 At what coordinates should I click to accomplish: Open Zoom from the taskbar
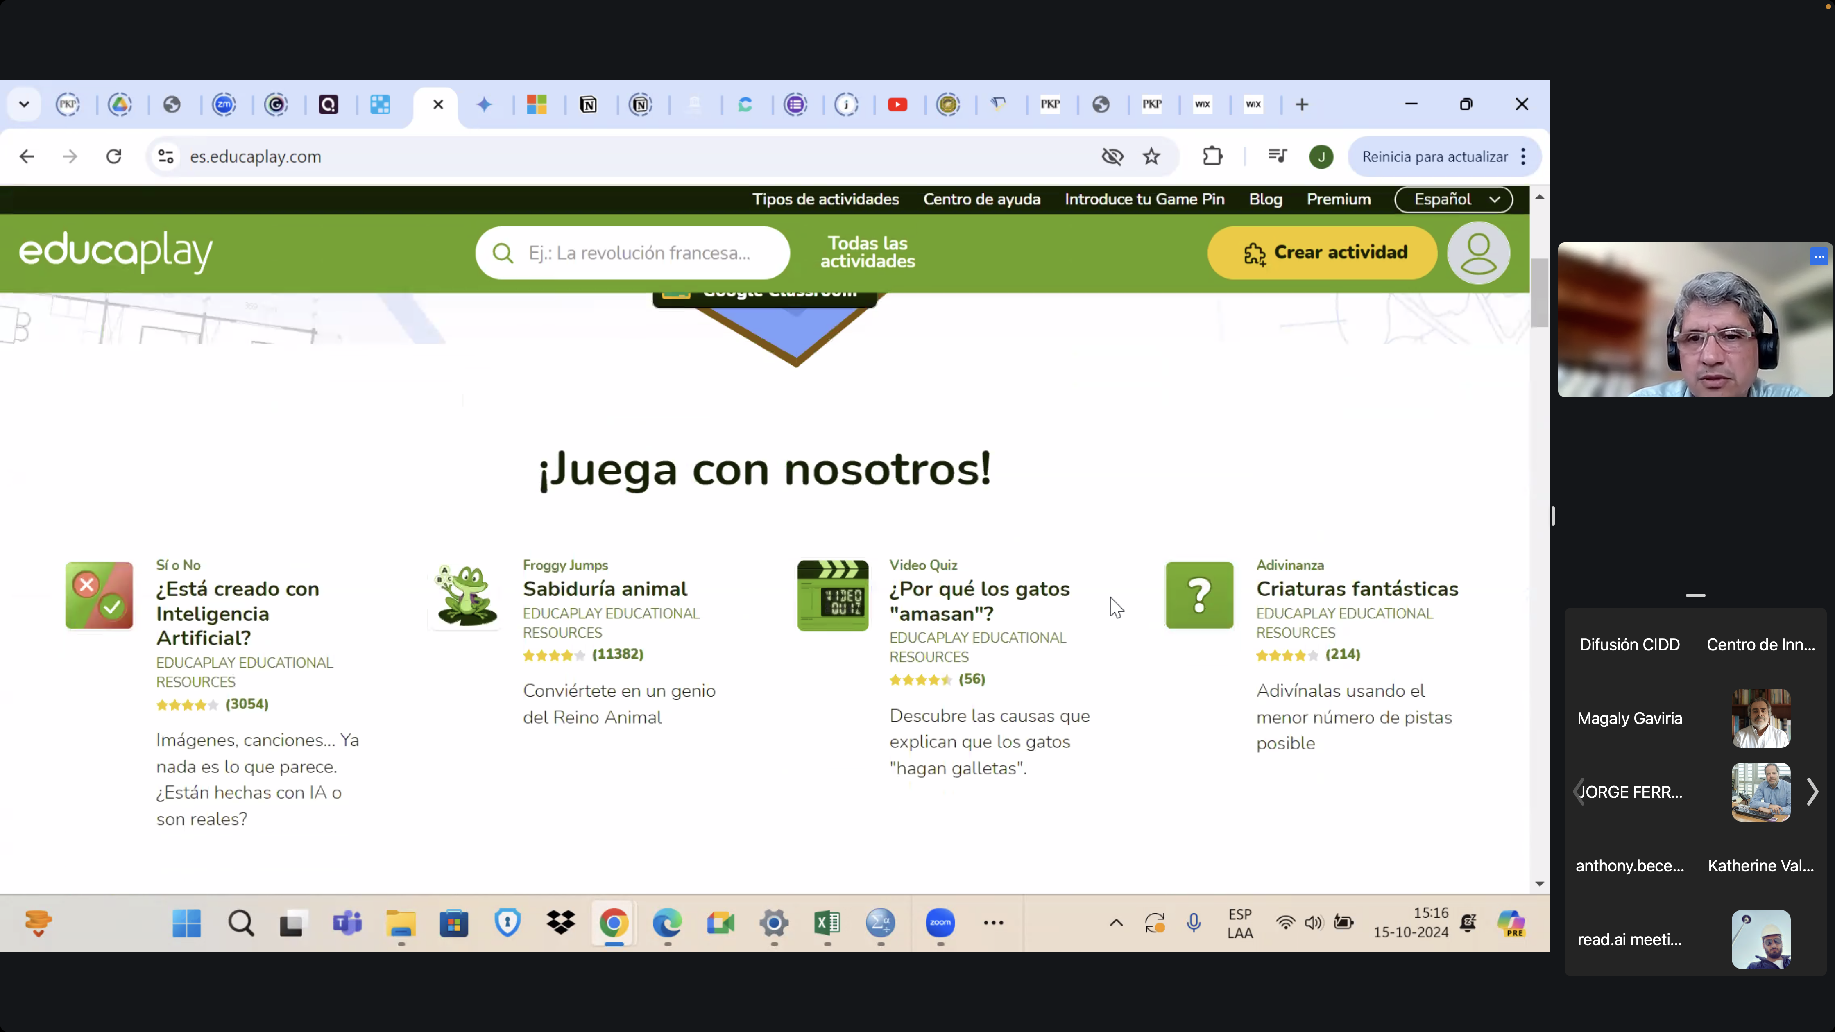tap(940, 923)
